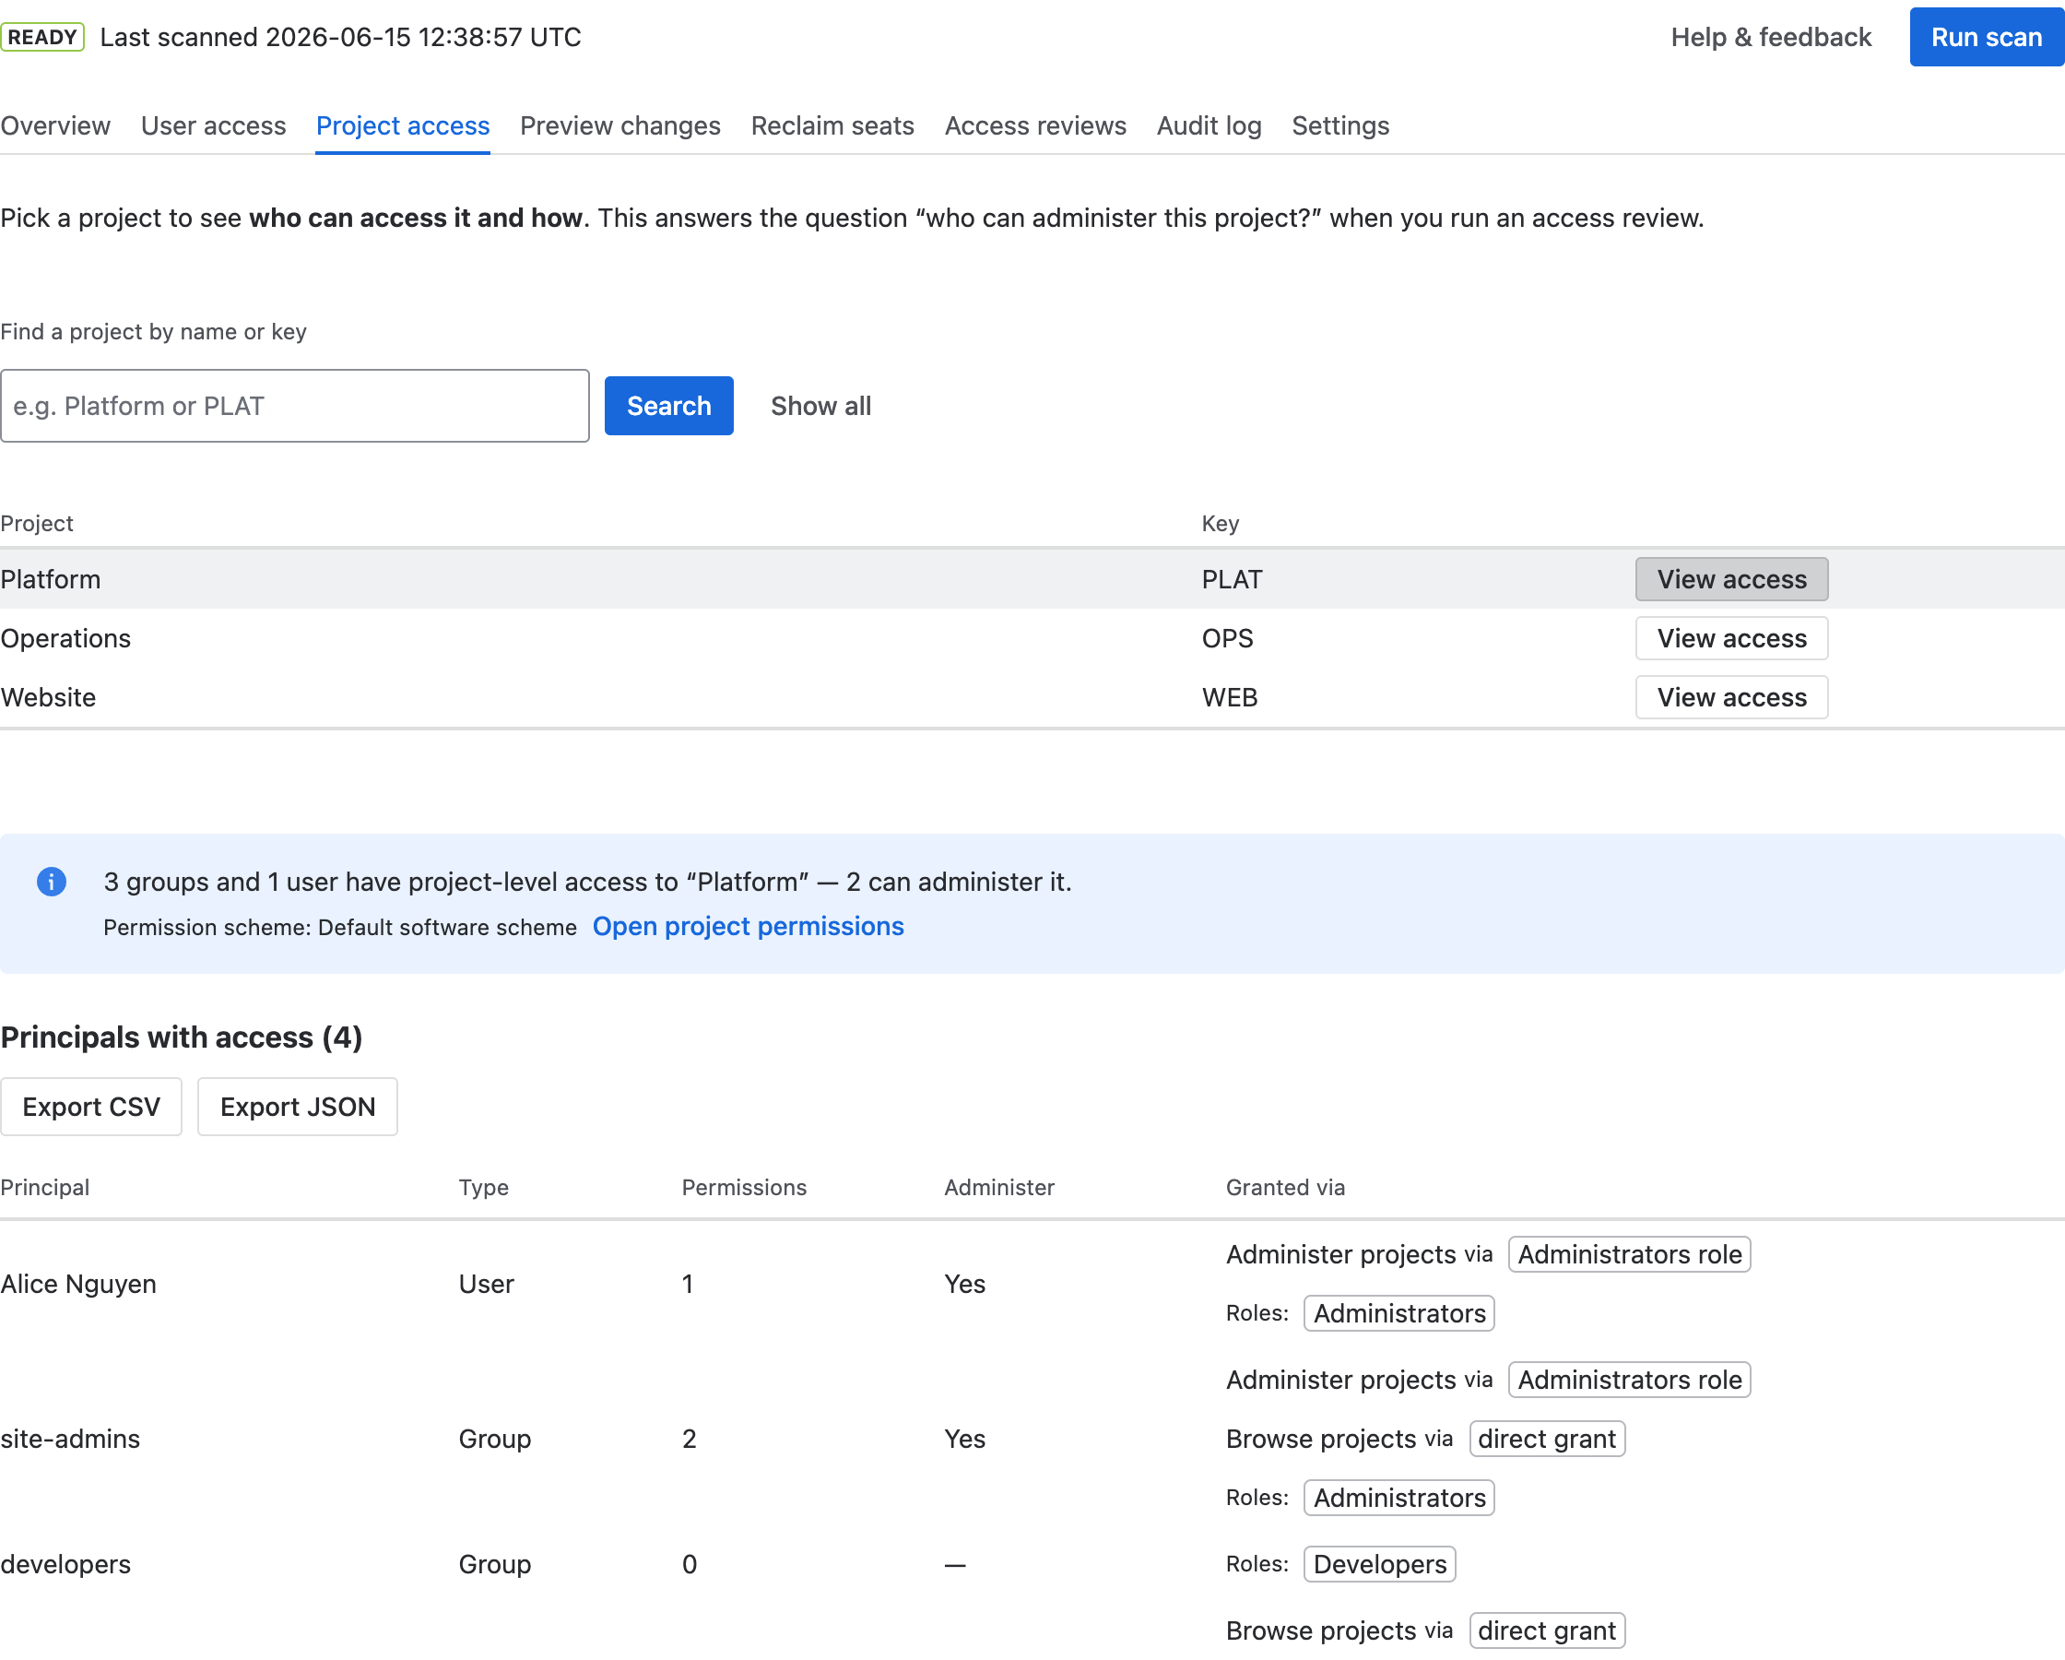Screen dimensions: 2065x1660
Task: Click the Permission scheme: Default software scheme text
Action: [x=340, y=928]
